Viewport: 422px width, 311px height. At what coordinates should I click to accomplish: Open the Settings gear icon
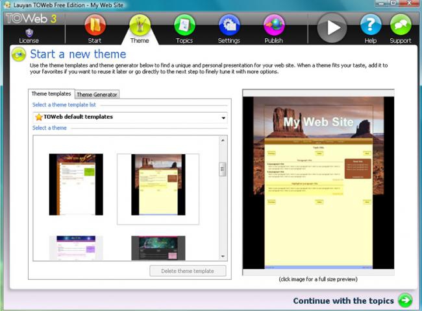tap(229, 25)
